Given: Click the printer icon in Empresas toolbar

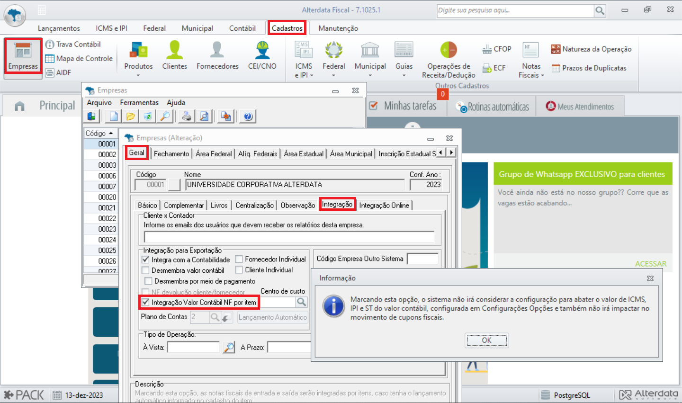Looking at the screenshot, I should (187, 116).
